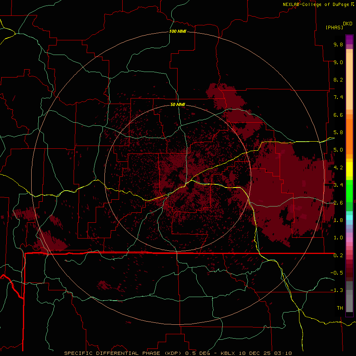
Task: Click the 8.2 value on the color scale
Action: coord(338,80)
